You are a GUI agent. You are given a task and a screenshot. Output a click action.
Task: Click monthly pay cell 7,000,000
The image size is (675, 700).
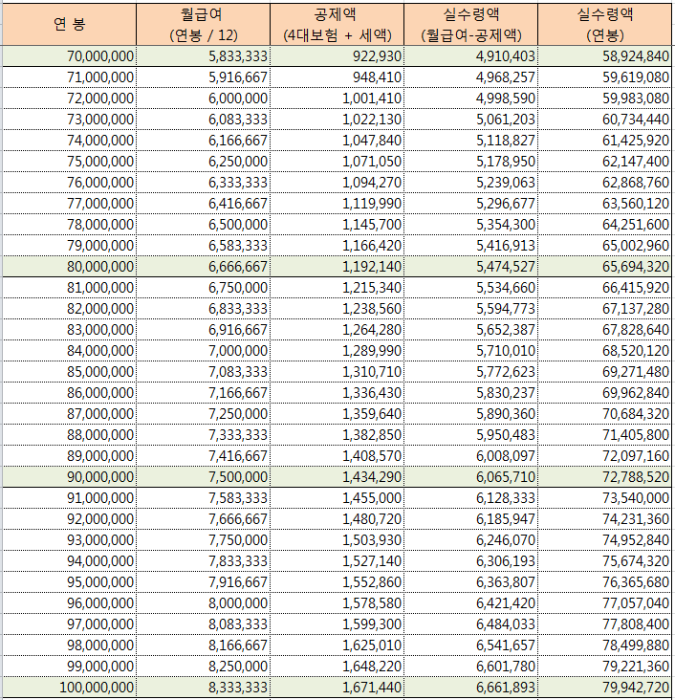pyautogui.click(x=203, y=350)
